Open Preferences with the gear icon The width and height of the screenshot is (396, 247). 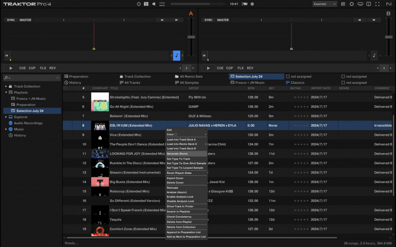click(x=351, y=4)
